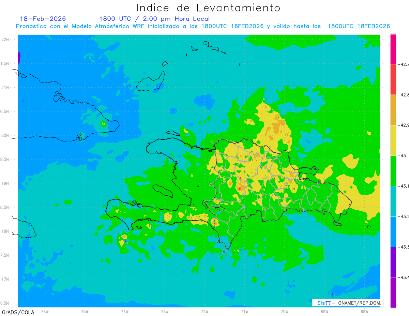
Task: Click the "18N" latitude label
Action: [6, 231]
